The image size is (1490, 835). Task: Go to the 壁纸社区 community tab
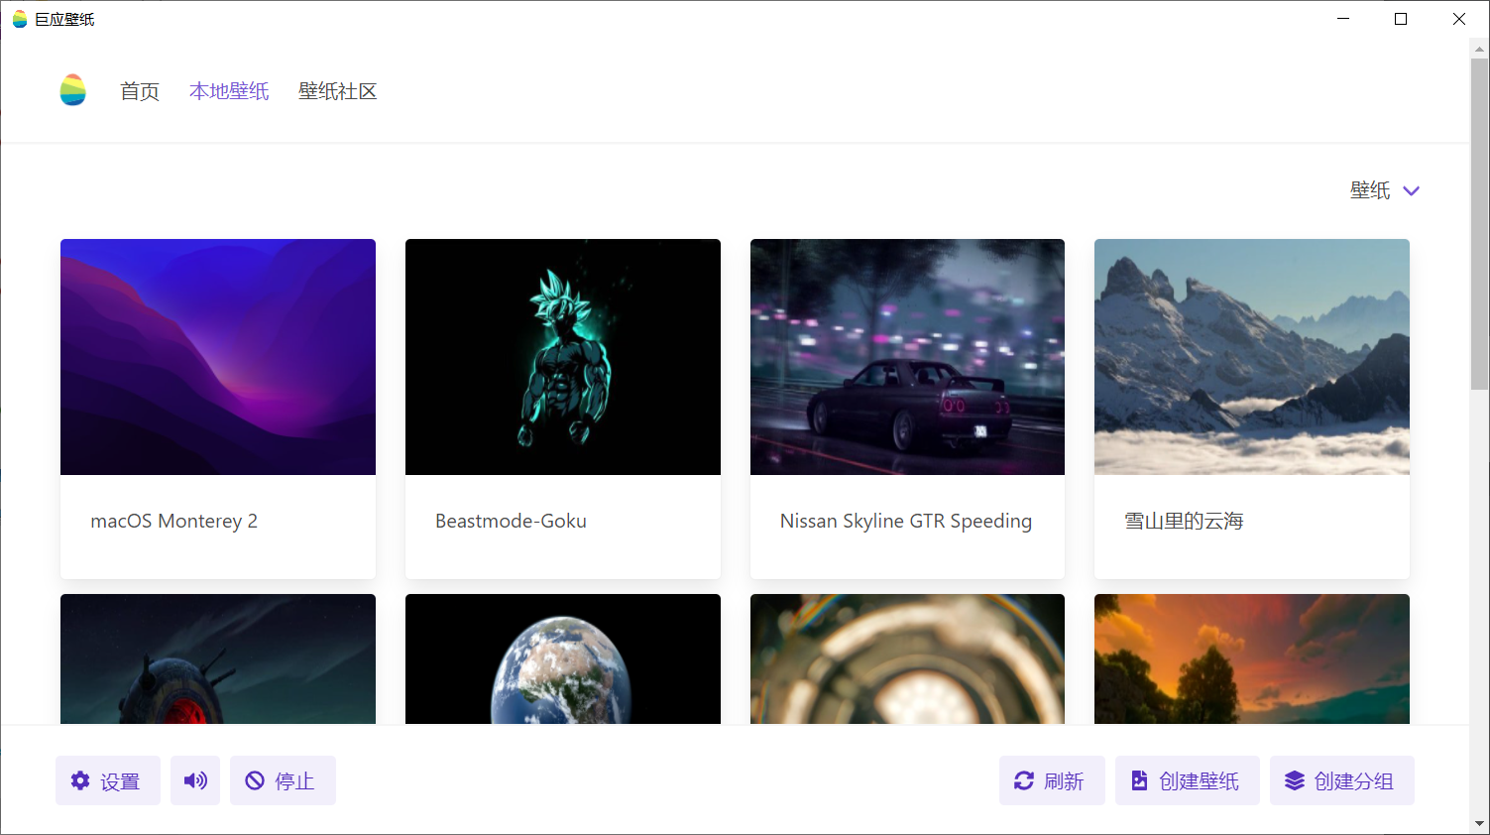coord(338,91)
